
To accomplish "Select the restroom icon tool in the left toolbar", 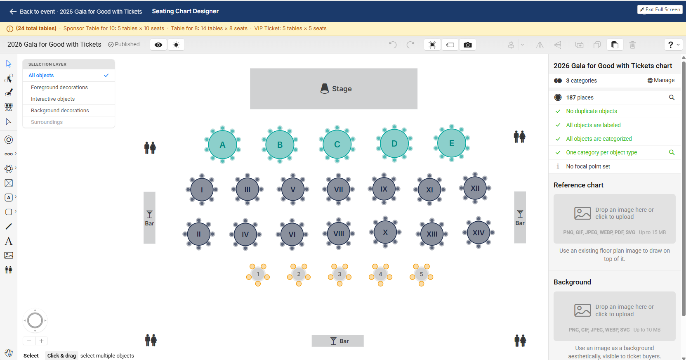I will click(9, 270).
